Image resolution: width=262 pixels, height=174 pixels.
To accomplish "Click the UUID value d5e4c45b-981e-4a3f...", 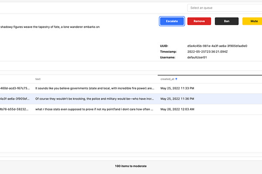I will click(217, 46).
